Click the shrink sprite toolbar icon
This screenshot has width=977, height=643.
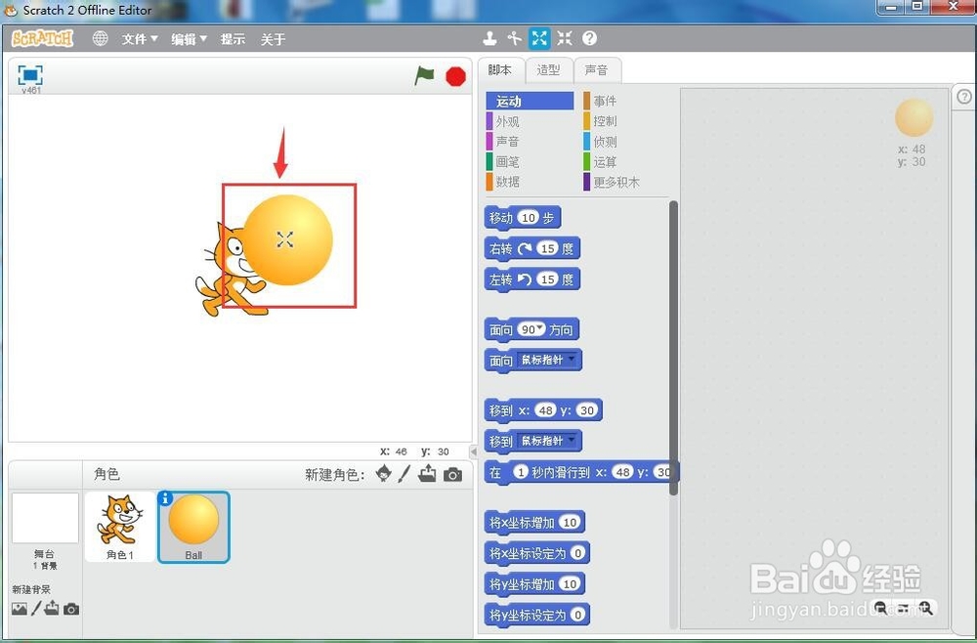tap(565, 38)
